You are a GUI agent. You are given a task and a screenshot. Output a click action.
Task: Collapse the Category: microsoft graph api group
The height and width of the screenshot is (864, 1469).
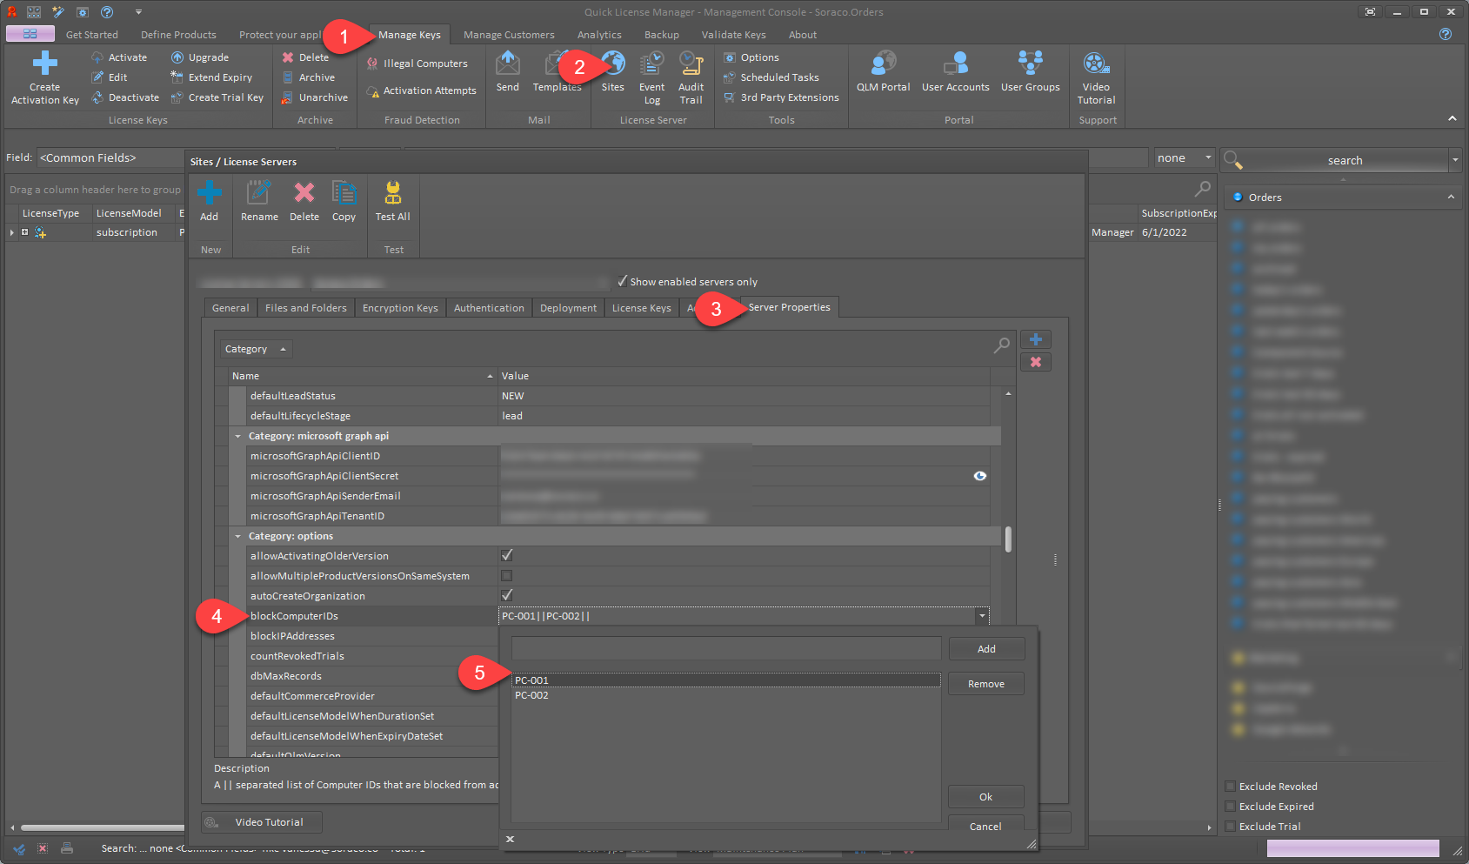237,436
